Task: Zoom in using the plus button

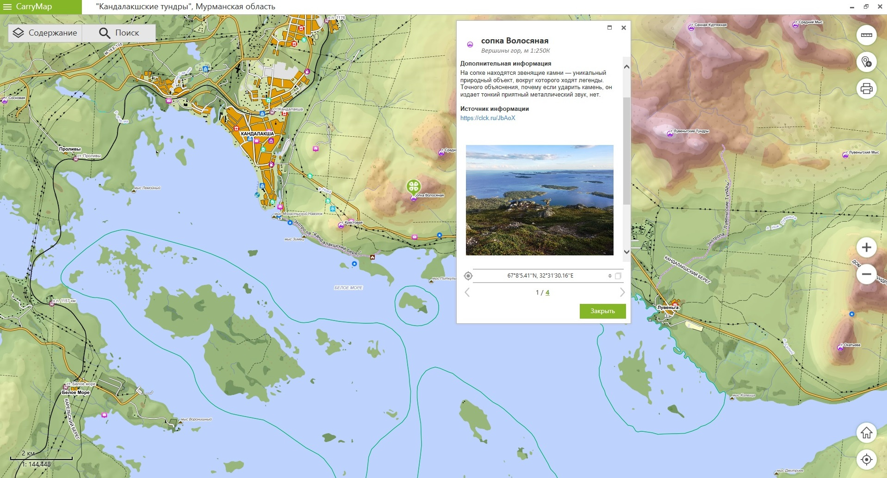Action: click(x=866, y=248)
